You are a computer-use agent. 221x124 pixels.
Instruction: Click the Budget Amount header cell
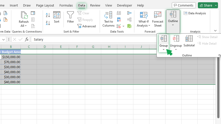point(11,52)
